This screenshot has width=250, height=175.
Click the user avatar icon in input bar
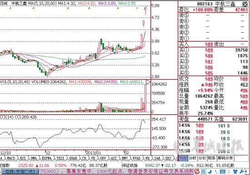(x=229, y=171)
